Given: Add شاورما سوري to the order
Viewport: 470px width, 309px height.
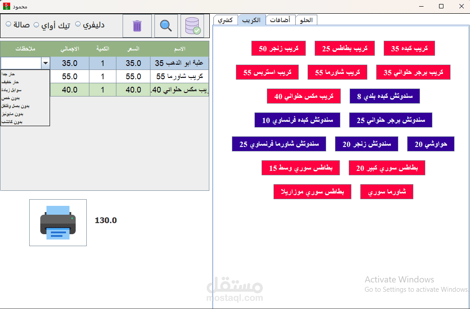Looking at the screenshot, I should point(387,192).
